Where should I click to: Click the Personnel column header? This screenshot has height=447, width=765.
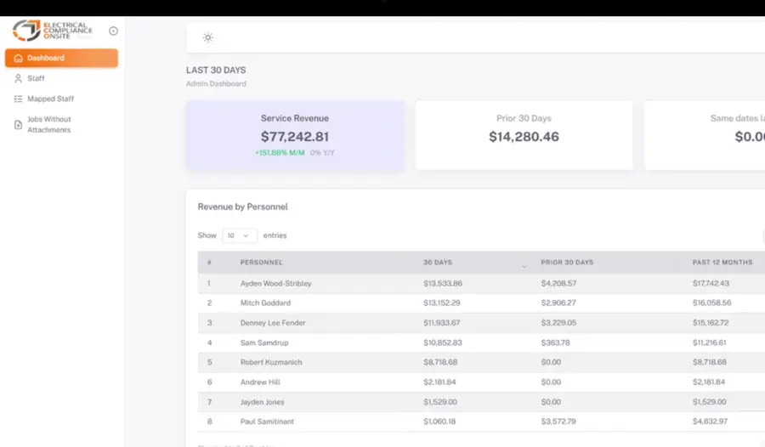(261, 263)
